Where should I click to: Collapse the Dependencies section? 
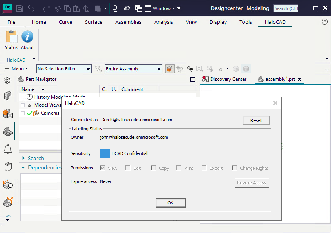[x=23, y=167]
